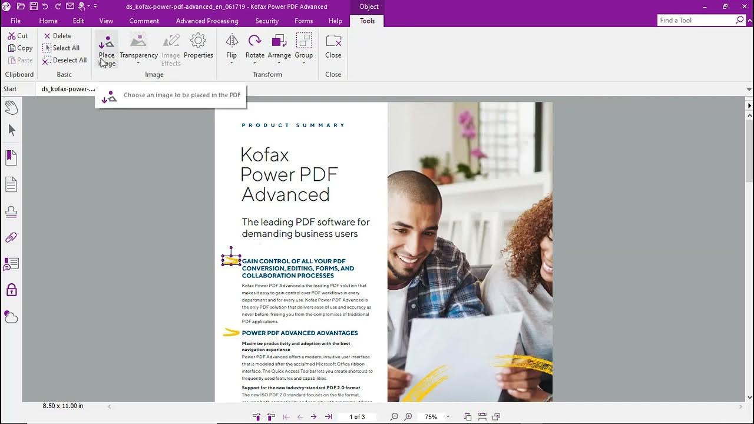Click the page number field showing 1 of 3
The width and height of the screenshot is (754, 424).
click(357, 417)
